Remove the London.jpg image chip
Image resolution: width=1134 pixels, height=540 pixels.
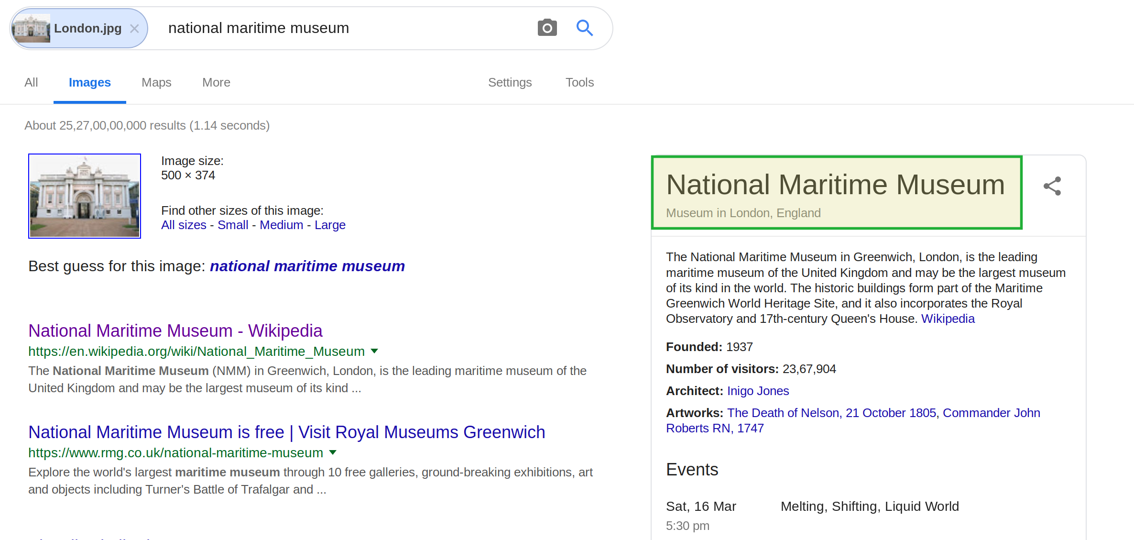click(134, 29)
